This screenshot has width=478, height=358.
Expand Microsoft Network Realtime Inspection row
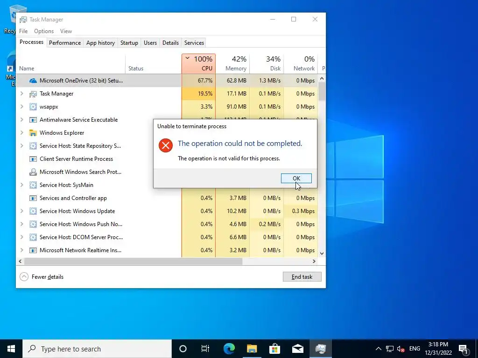coord(21,250)
